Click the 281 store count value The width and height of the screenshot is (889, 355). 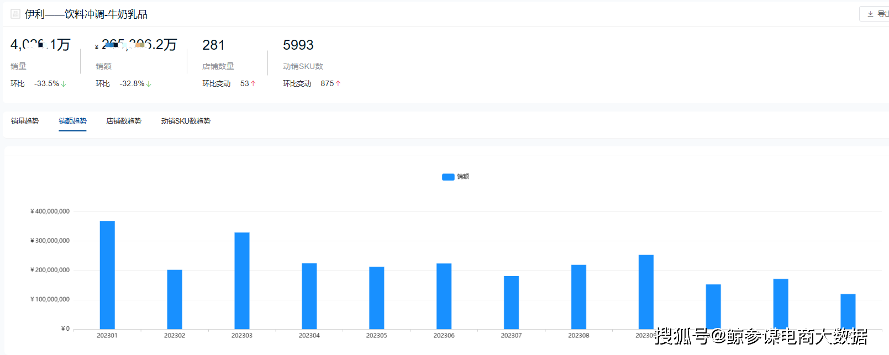click(214, 45)
